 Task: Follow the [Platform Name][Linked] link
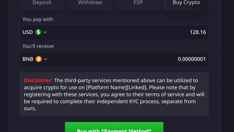(x=116, y=87)
